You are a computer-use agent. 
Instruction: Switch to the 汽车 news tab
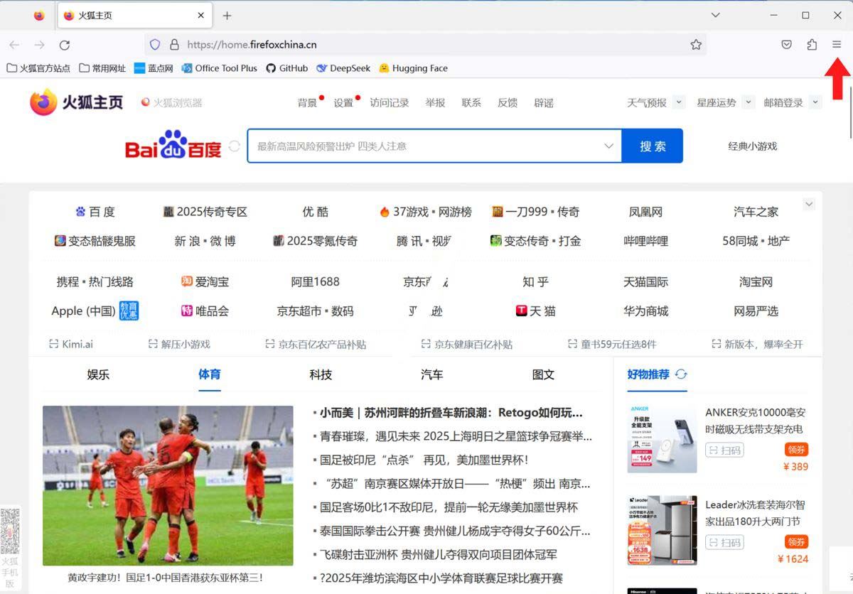432,374
